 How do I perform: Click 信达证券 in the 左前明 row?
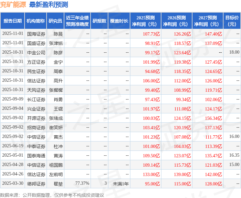pos(36,174)
